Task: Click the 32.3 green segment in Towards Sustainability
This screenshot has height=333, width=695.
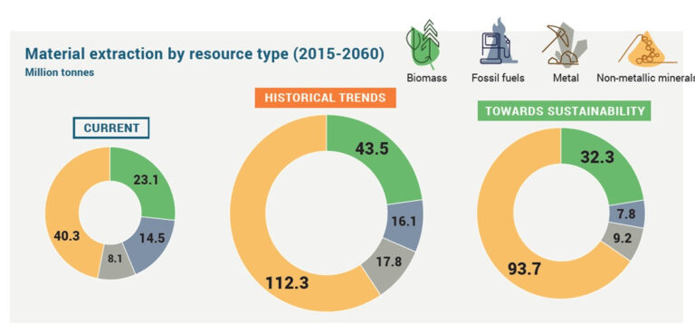Action: 597,157
